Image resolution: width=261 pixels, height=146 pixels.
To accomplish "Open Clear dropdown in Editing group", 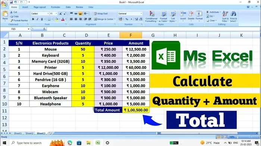I will 211,20.
